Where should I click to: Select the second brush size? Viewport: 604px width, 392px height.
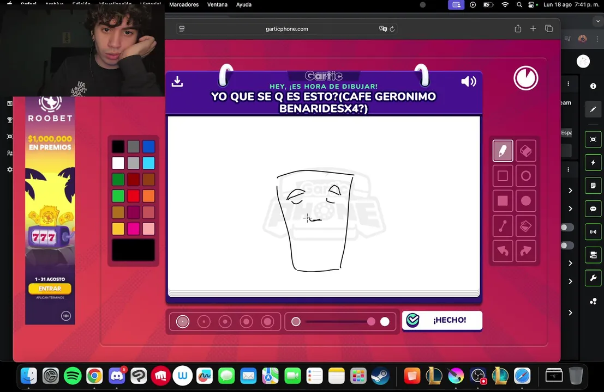[204, 322]
